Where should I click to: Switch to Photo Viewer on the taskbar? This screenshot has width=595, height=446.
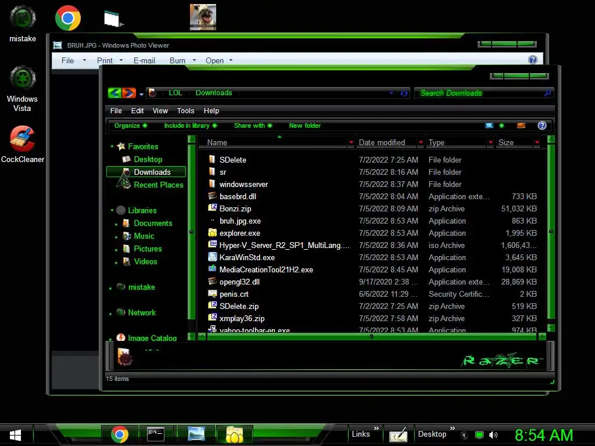click(196, 434)
